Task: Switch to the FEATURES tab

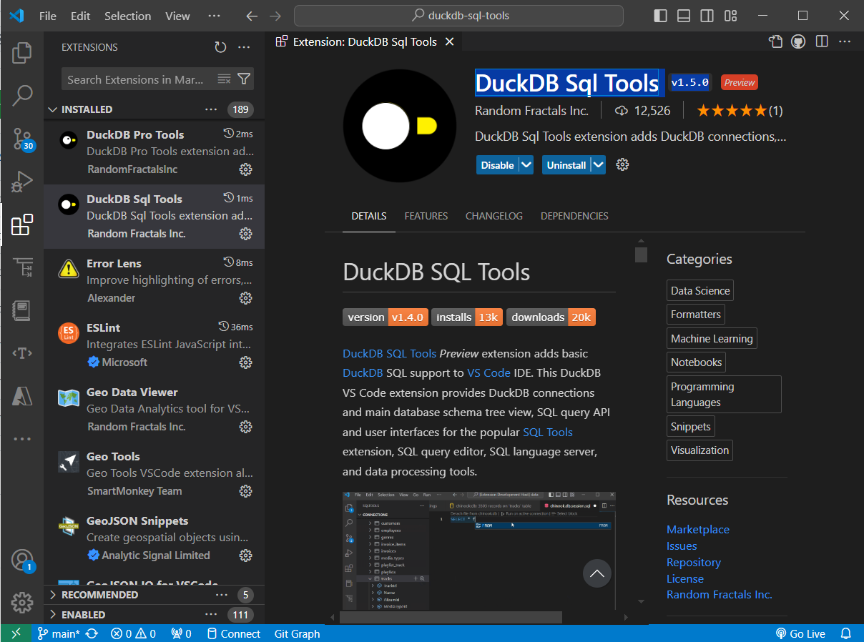Action: tap(426, 216)
